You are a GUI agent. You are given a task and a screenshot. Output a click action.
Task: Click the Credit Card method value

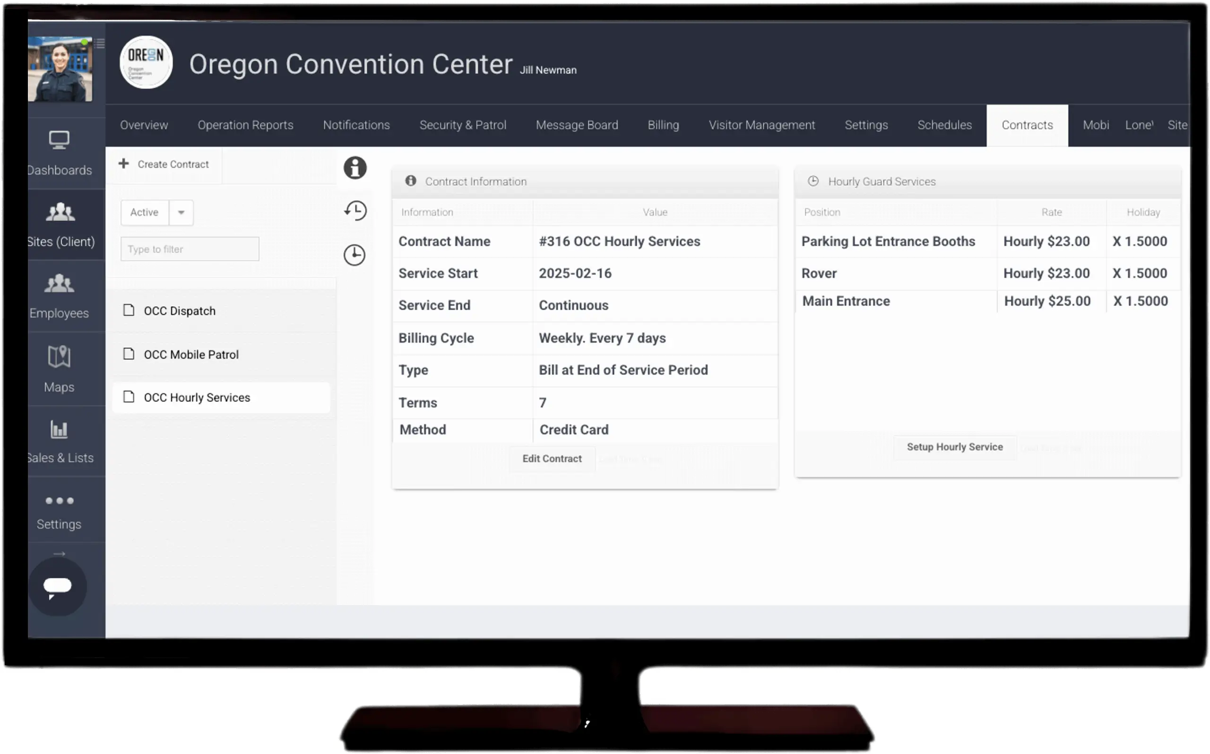click(574, 430)
